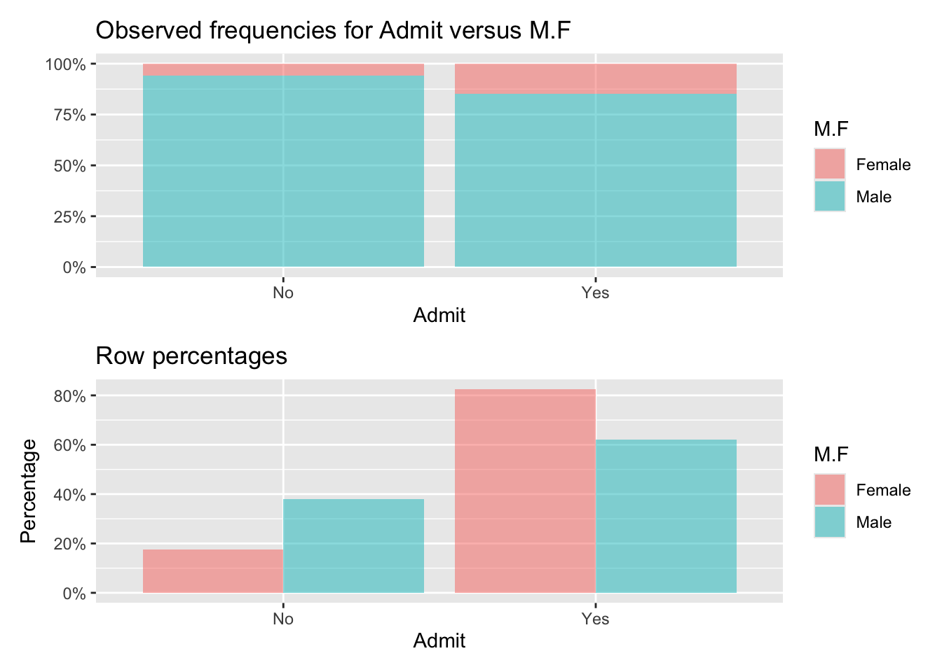Click the Male bar for Yes in Row percentages
This screenshot has width=942, height=672.
[x=666, y=517]
